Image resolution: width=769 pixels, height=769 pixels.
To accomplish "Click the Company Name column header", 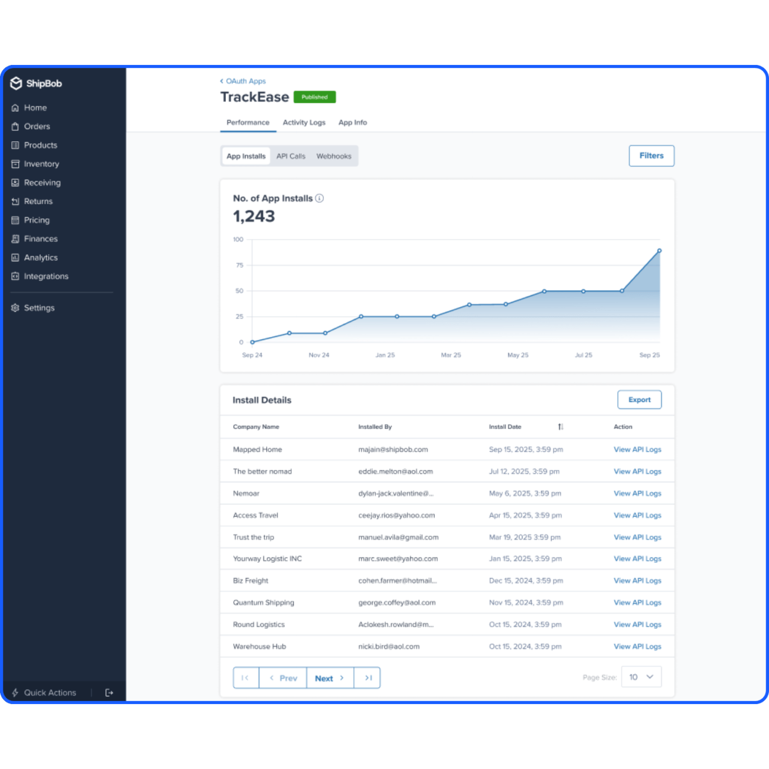I will (x=256, y=427).
